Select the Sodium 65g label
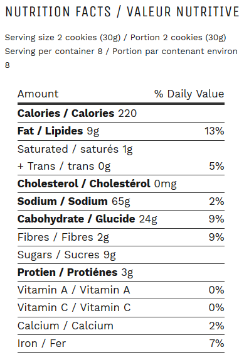Viewport: 244px width, 357px height. click(x=74, y=202)
